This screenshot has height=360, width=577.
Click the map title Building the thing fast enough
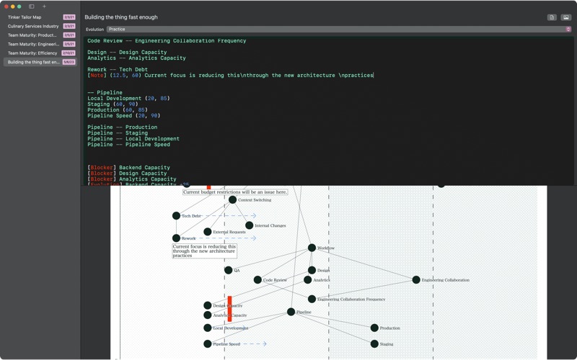pos(121,17)
